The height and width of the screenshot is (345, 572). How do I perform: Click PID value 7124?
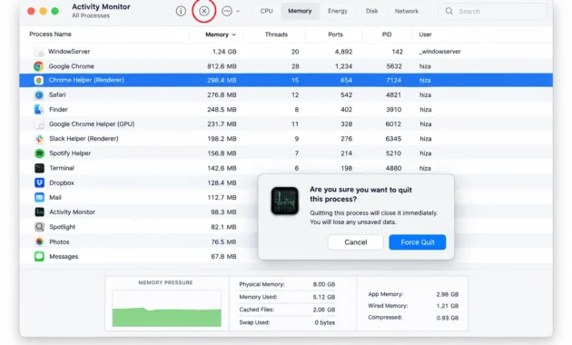(394, 80)
